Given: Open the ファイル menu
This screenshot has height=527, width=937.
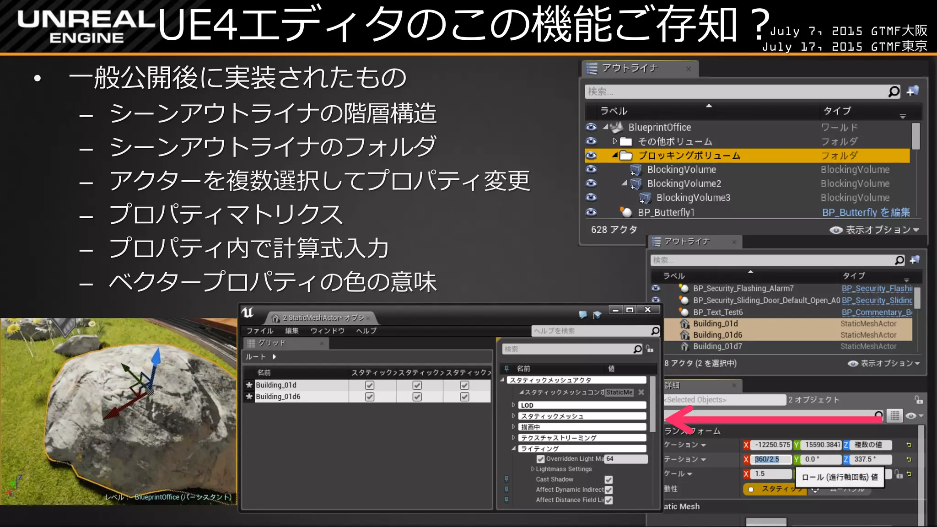Looking at the screenshot, I should 260,331.
